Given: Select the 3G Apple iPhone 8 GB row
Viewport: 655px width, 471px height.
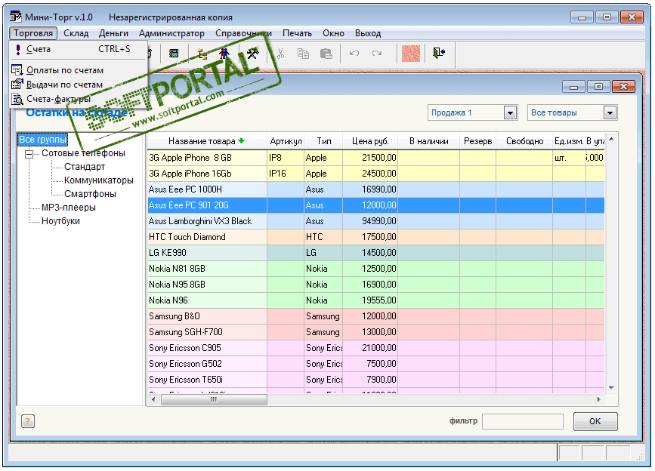Looking at the screenshot, I should pos(376,158).
